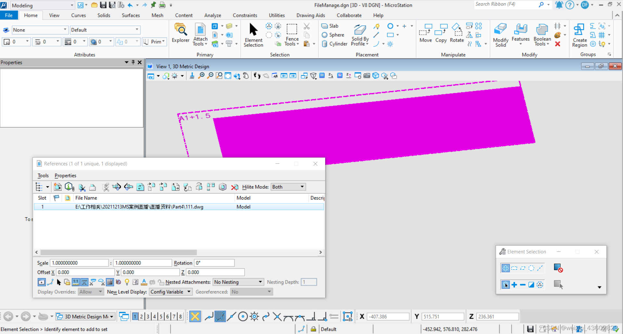
Task: Switch to the Solids ribbon tab
Action: (x=104, y=15)
